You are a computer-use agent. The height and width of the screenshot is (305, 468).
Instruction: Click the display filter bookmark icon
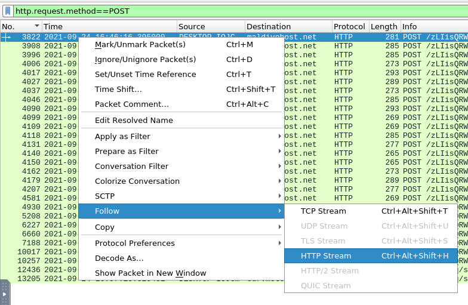click(7, 11)
